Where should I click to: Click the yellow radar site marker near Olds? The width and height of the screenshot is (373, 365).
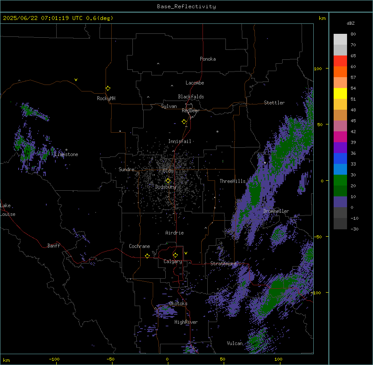point(168,181)
